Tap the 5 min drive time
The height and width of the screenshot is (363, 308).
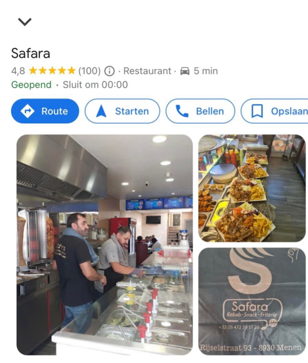[x=206, y=71]
